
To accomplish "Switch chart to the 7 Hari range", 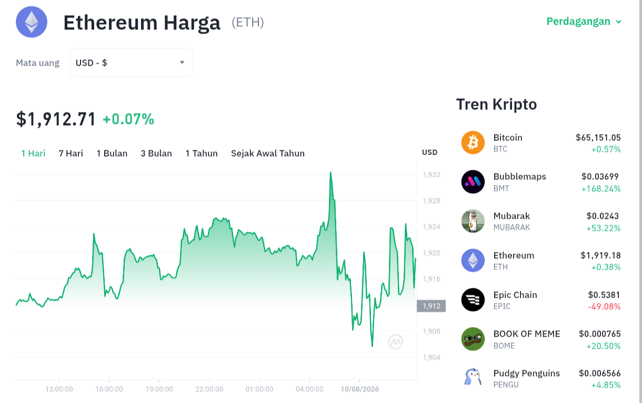I will click(71, 153).
